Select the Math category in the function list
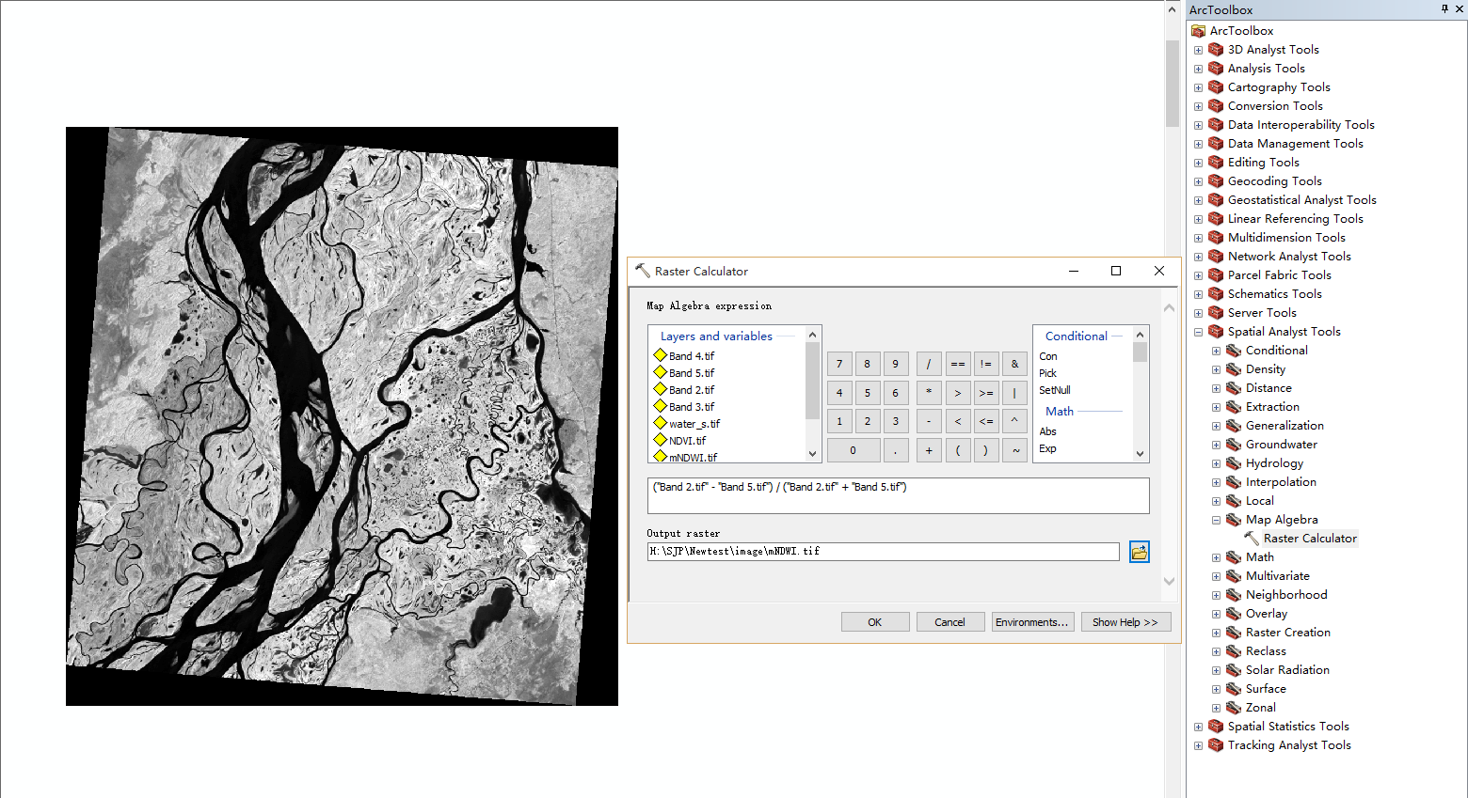 pyautogui.click(x=1059, y=411)
